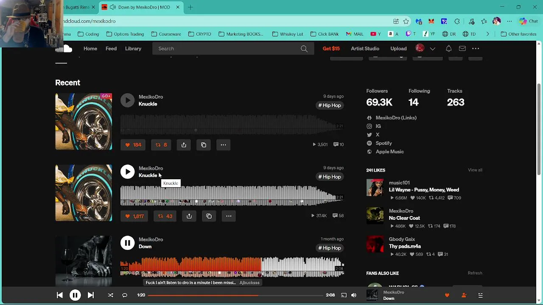The image size is (543, 305).
Task: Open the CRYPTO bookmarks folder
Action: [200, 34]
